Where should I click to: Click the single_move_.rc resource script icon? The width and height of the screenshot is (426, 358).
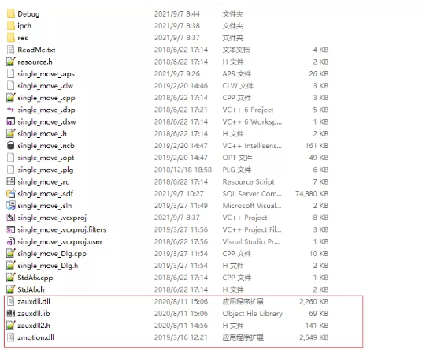(x=10, y=181)
